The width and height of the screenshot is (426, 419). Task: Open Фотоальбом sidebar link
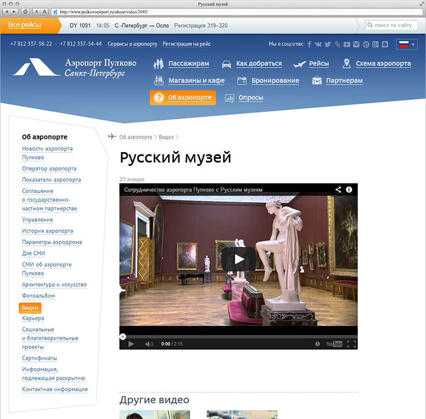pyautogui.click(x=39, y=296)
